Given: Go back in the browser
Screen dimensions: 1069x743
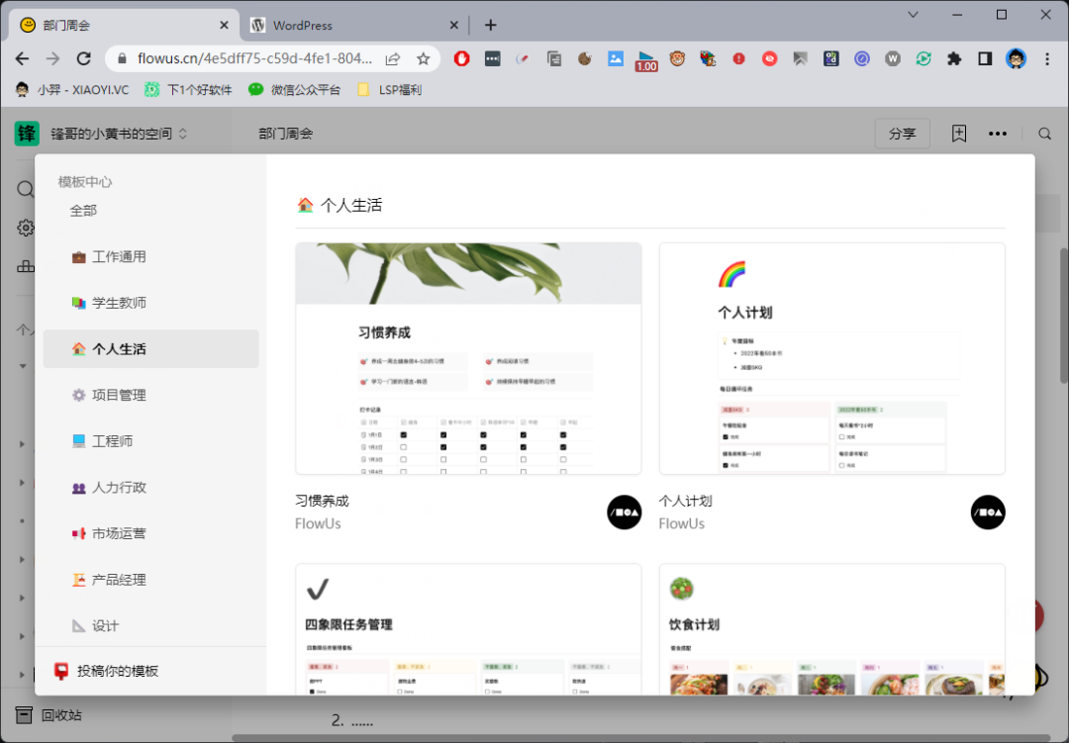Looking at the screenshot, I should coord(22,58).
